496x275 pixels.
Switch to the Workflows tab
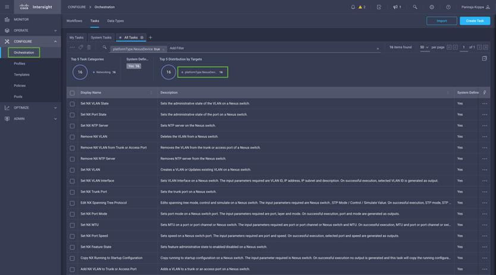coord(74,21)
